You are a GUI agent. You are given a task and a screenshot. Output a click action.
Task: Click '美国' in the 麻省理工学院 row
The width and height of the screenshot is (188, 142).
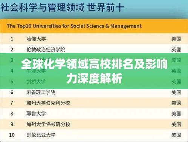[176, 93]
